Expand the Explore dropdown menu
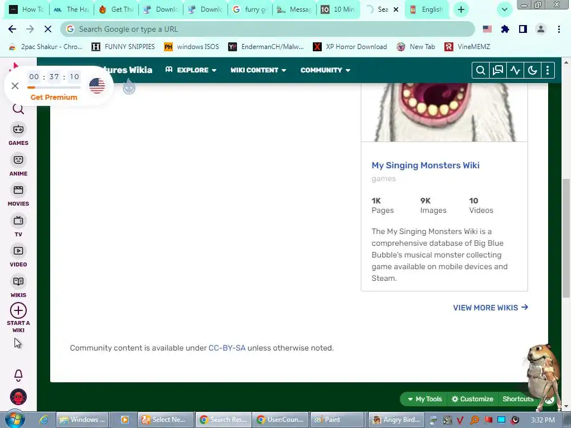 (x=191, y=70)
